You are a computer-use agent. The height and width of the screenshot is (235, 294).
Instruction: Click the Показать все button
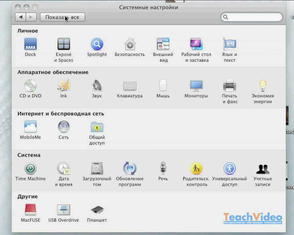(x=62, y=17)
